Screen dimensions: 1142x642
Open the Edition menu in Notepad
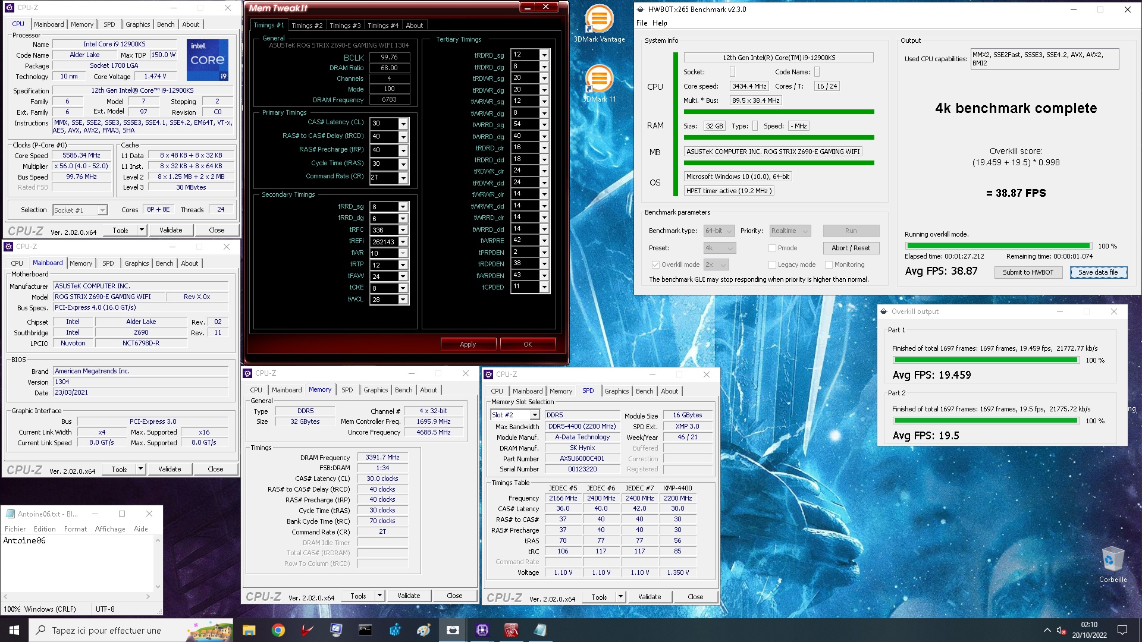point(45,529)
